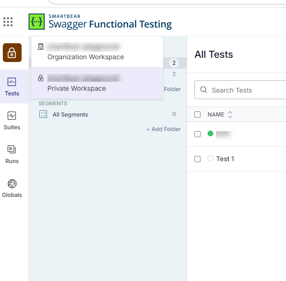The image size is (286, 281).
Task: Switch to Private Workspace
Action: 97,83
